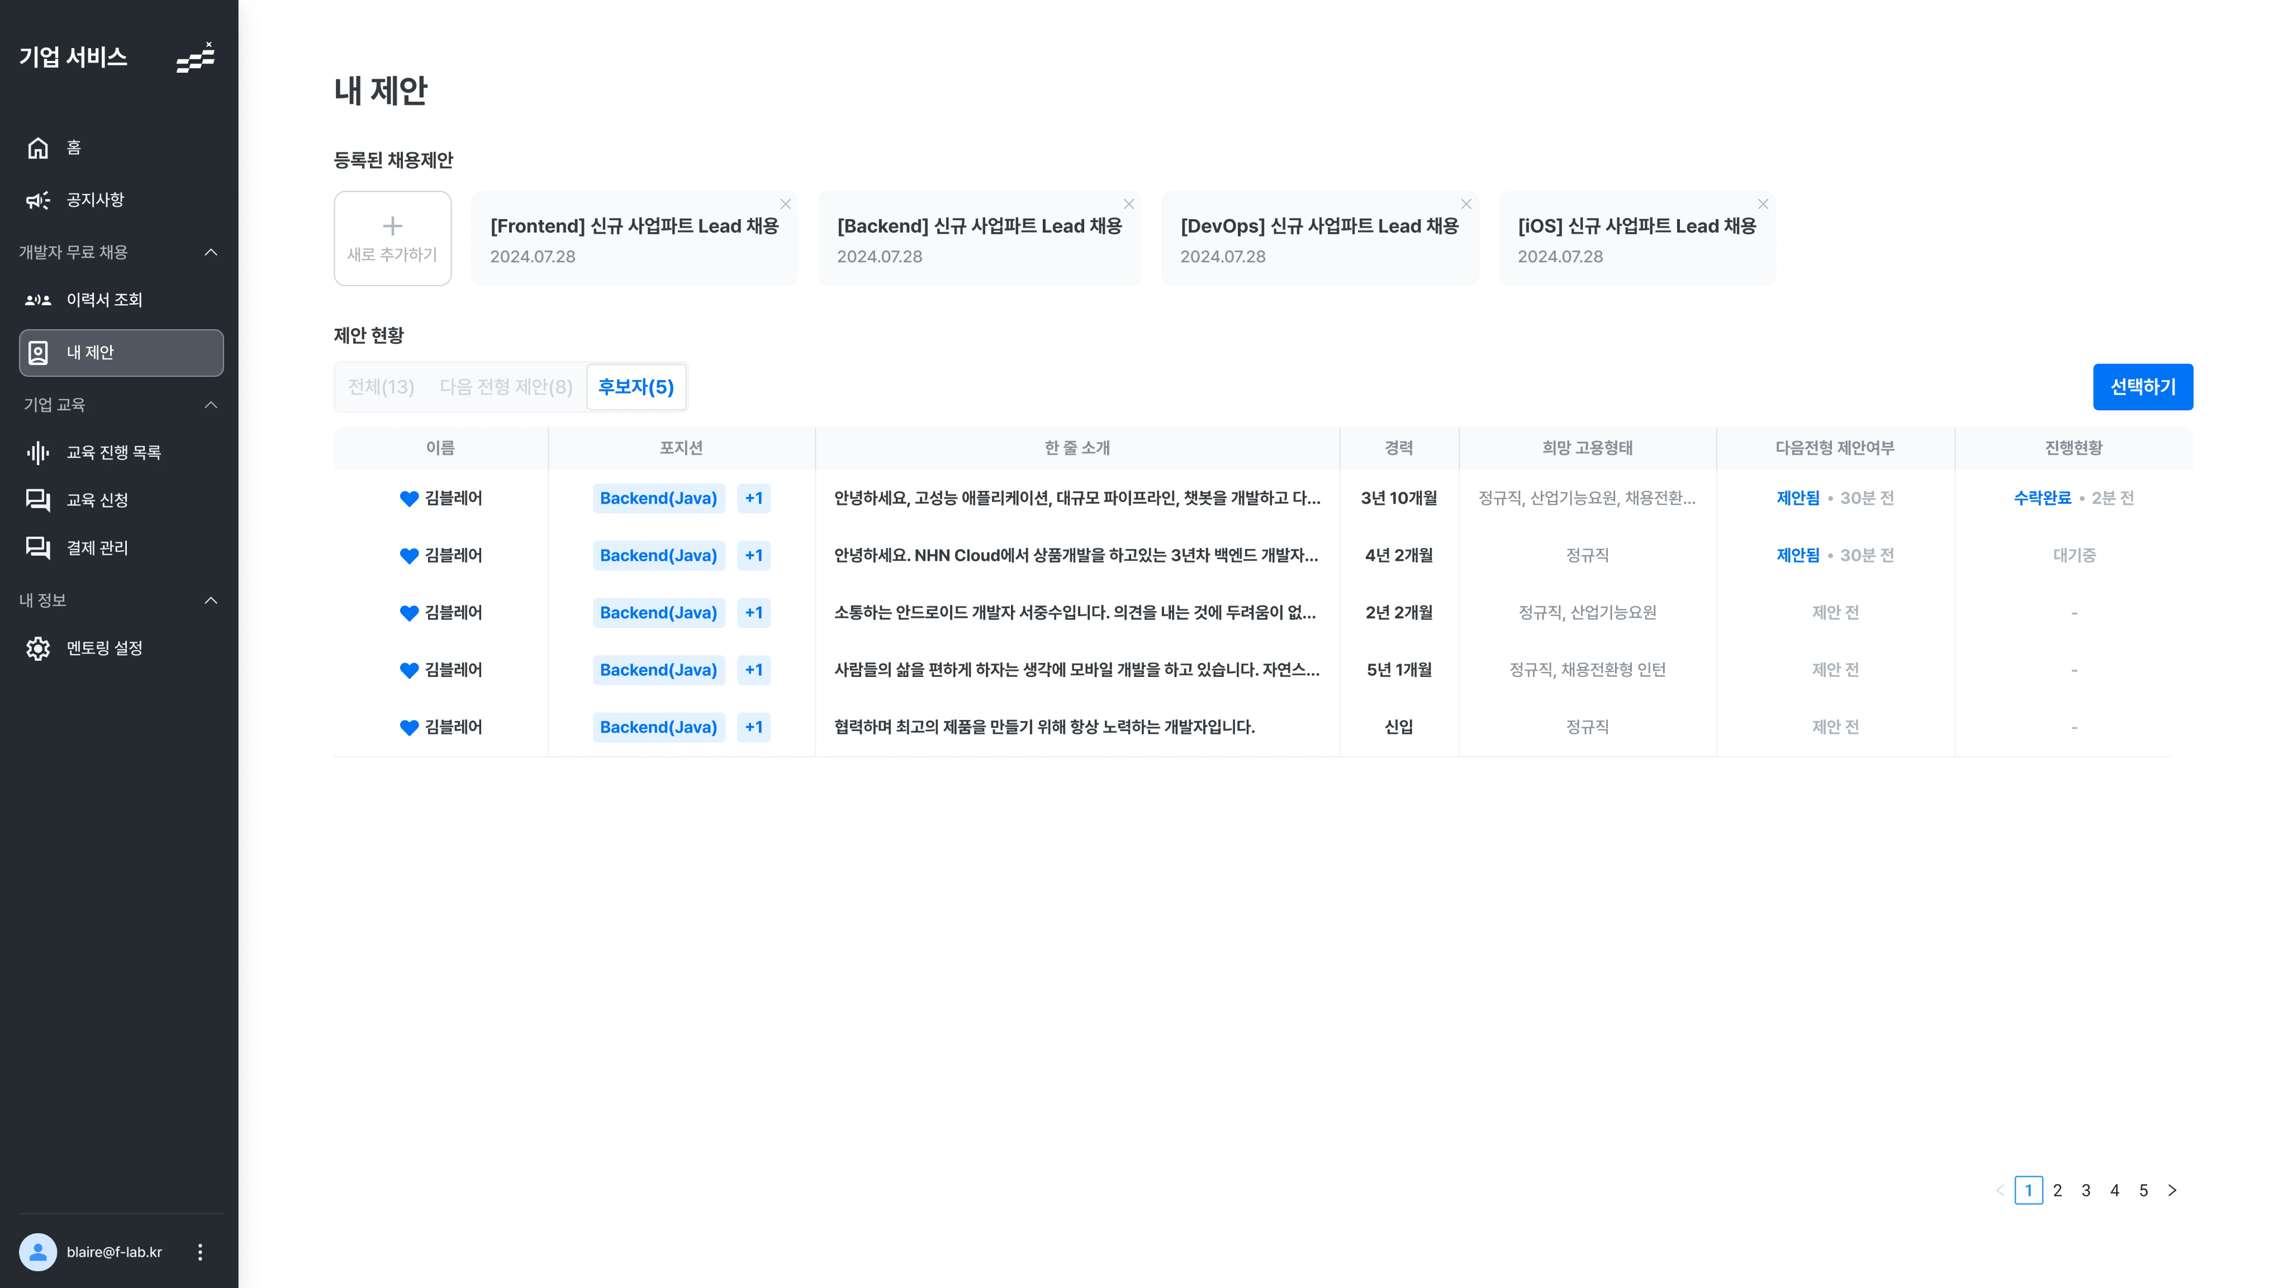This screenshot has width=2289, height=1288.
Task: Toggle heart on 2년 2개월 candidate row
Action: click(409, 613)
